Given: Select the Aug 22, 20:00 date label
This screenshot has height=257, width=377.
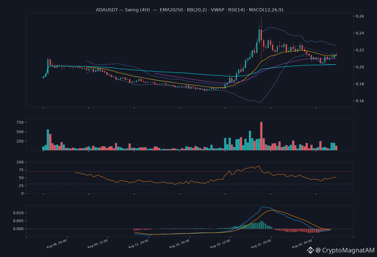Looking at the screenshot, I should pyautogui.click(x=261, y=244).
